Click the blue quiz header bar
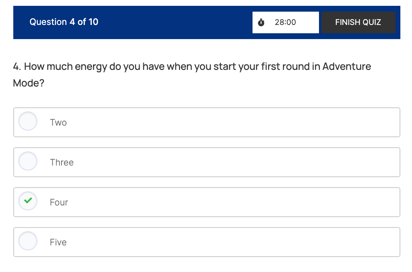Screen dimensions: 412x272 (174, 22)
